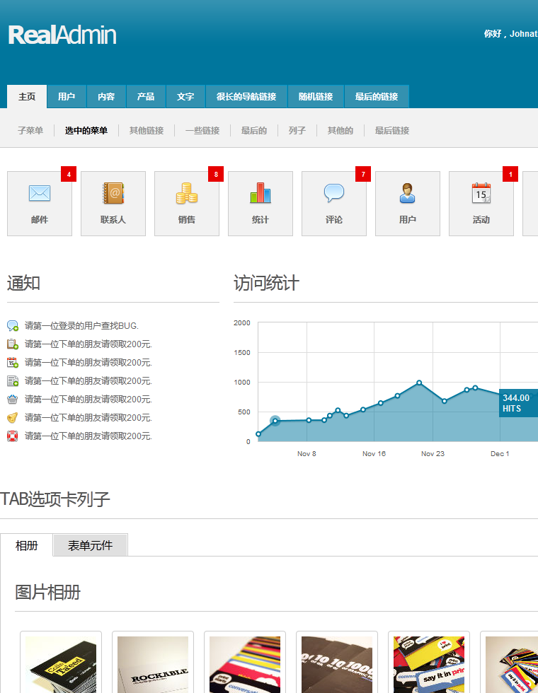
Task: Click the Nov 16 axis label
Action: (374, 454)
